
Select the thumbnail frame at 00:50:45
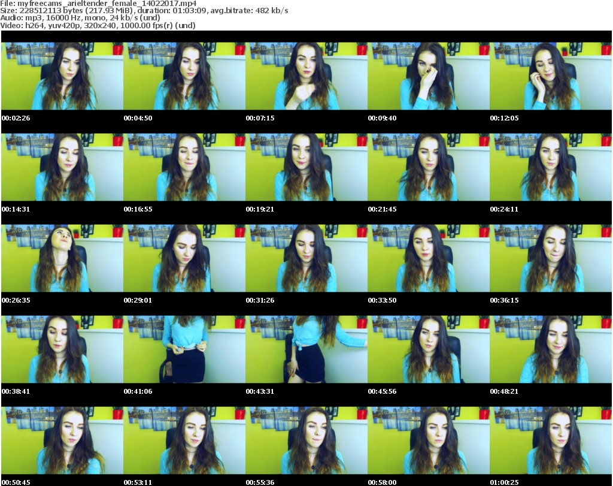click(62, 440)
